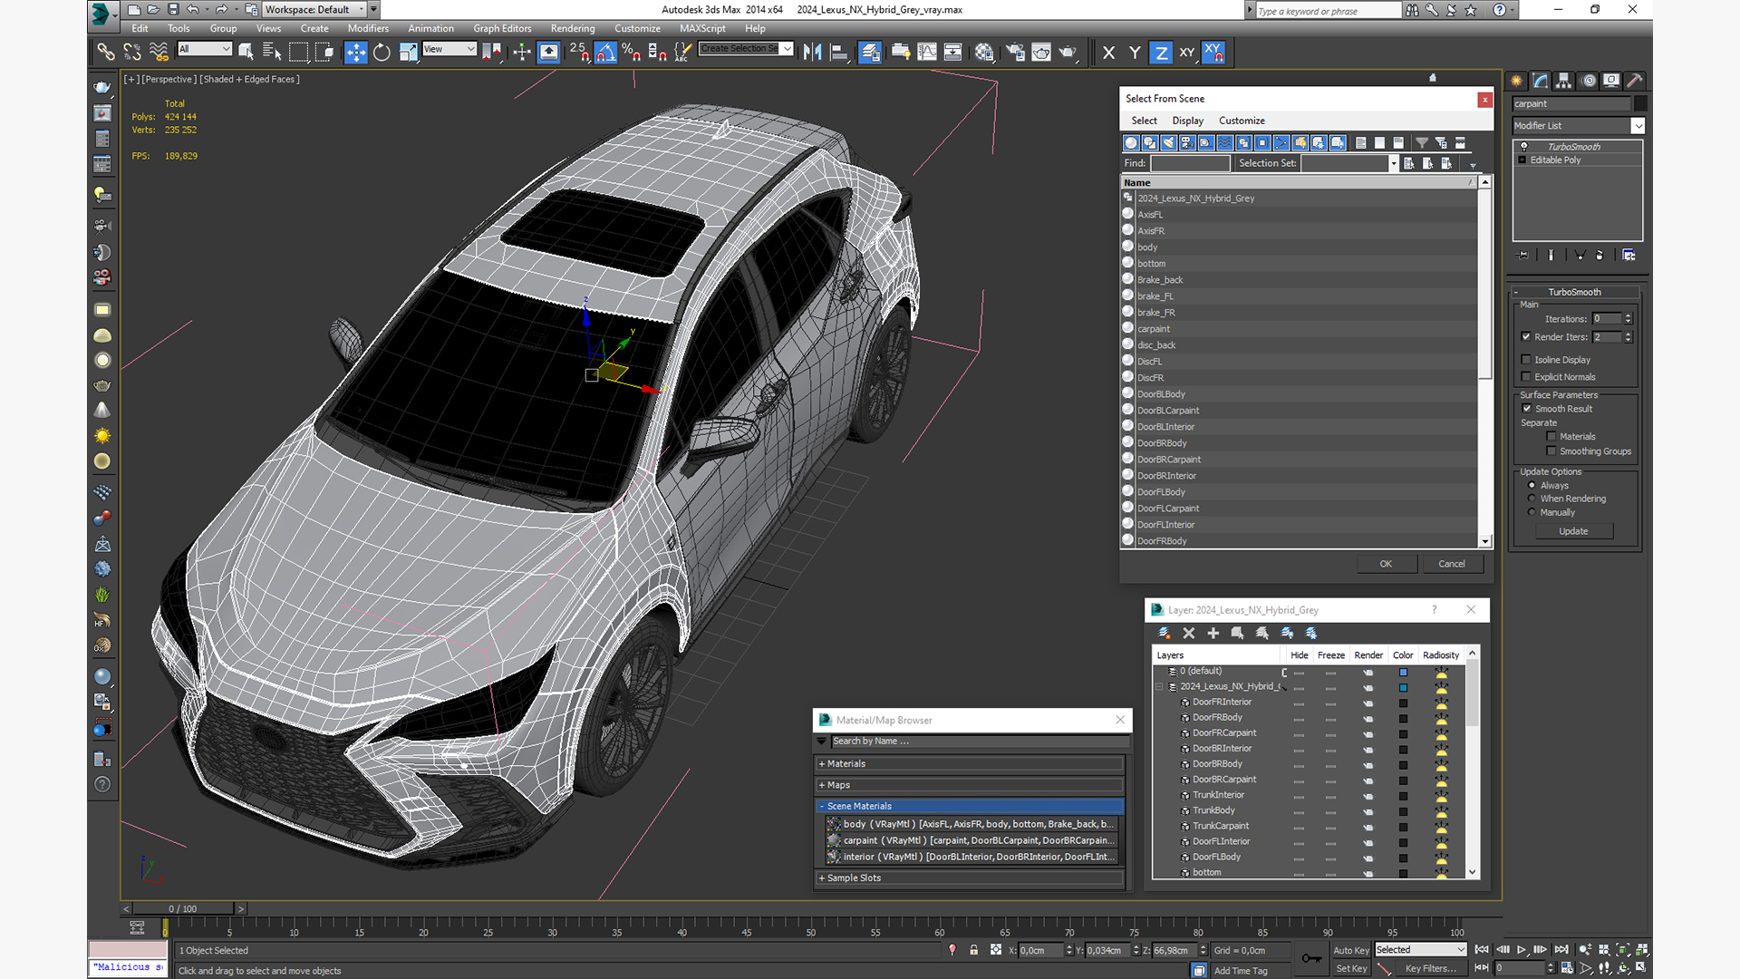Click the color swatch of DoorFRInterior layer
The width and height of the screenshot is (1740, 979).
1403,703
